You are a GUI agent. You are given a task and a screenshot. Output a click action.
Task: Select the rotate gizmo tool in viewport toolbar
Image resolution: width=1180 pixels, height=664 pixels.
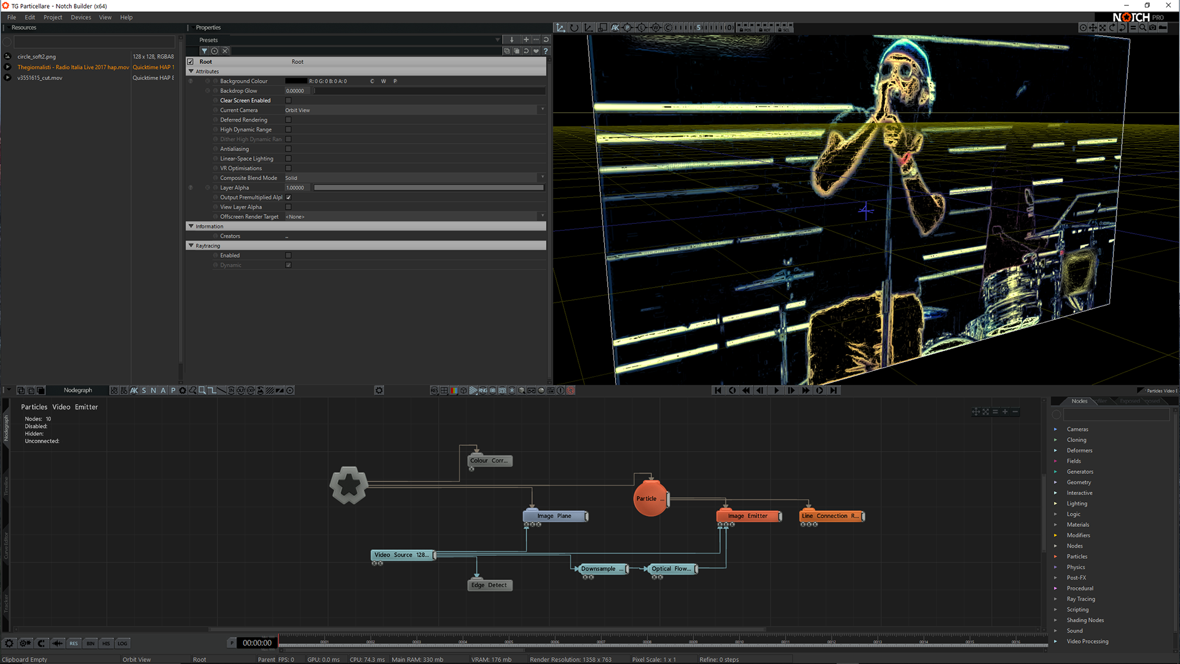coord(574,28)
